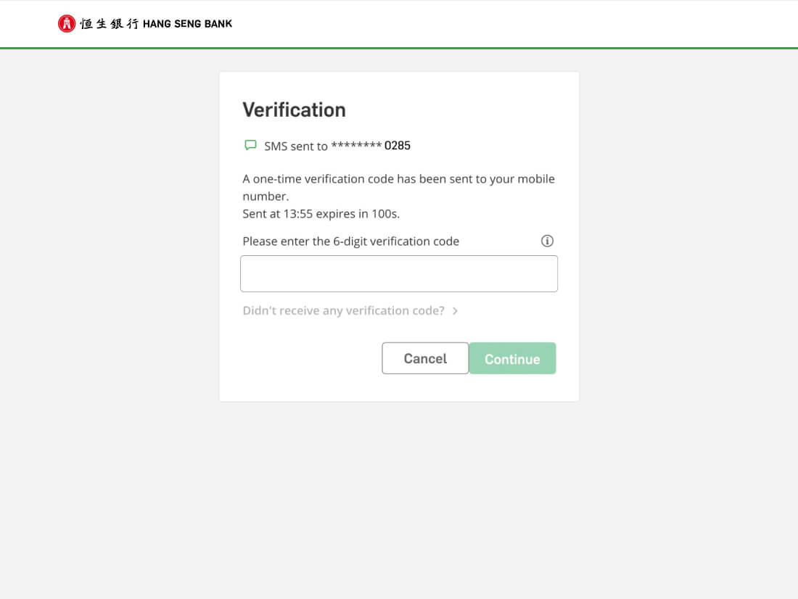Click the green divider line under the header
This screenshot has width=798, height=599.
pos(399,48)
